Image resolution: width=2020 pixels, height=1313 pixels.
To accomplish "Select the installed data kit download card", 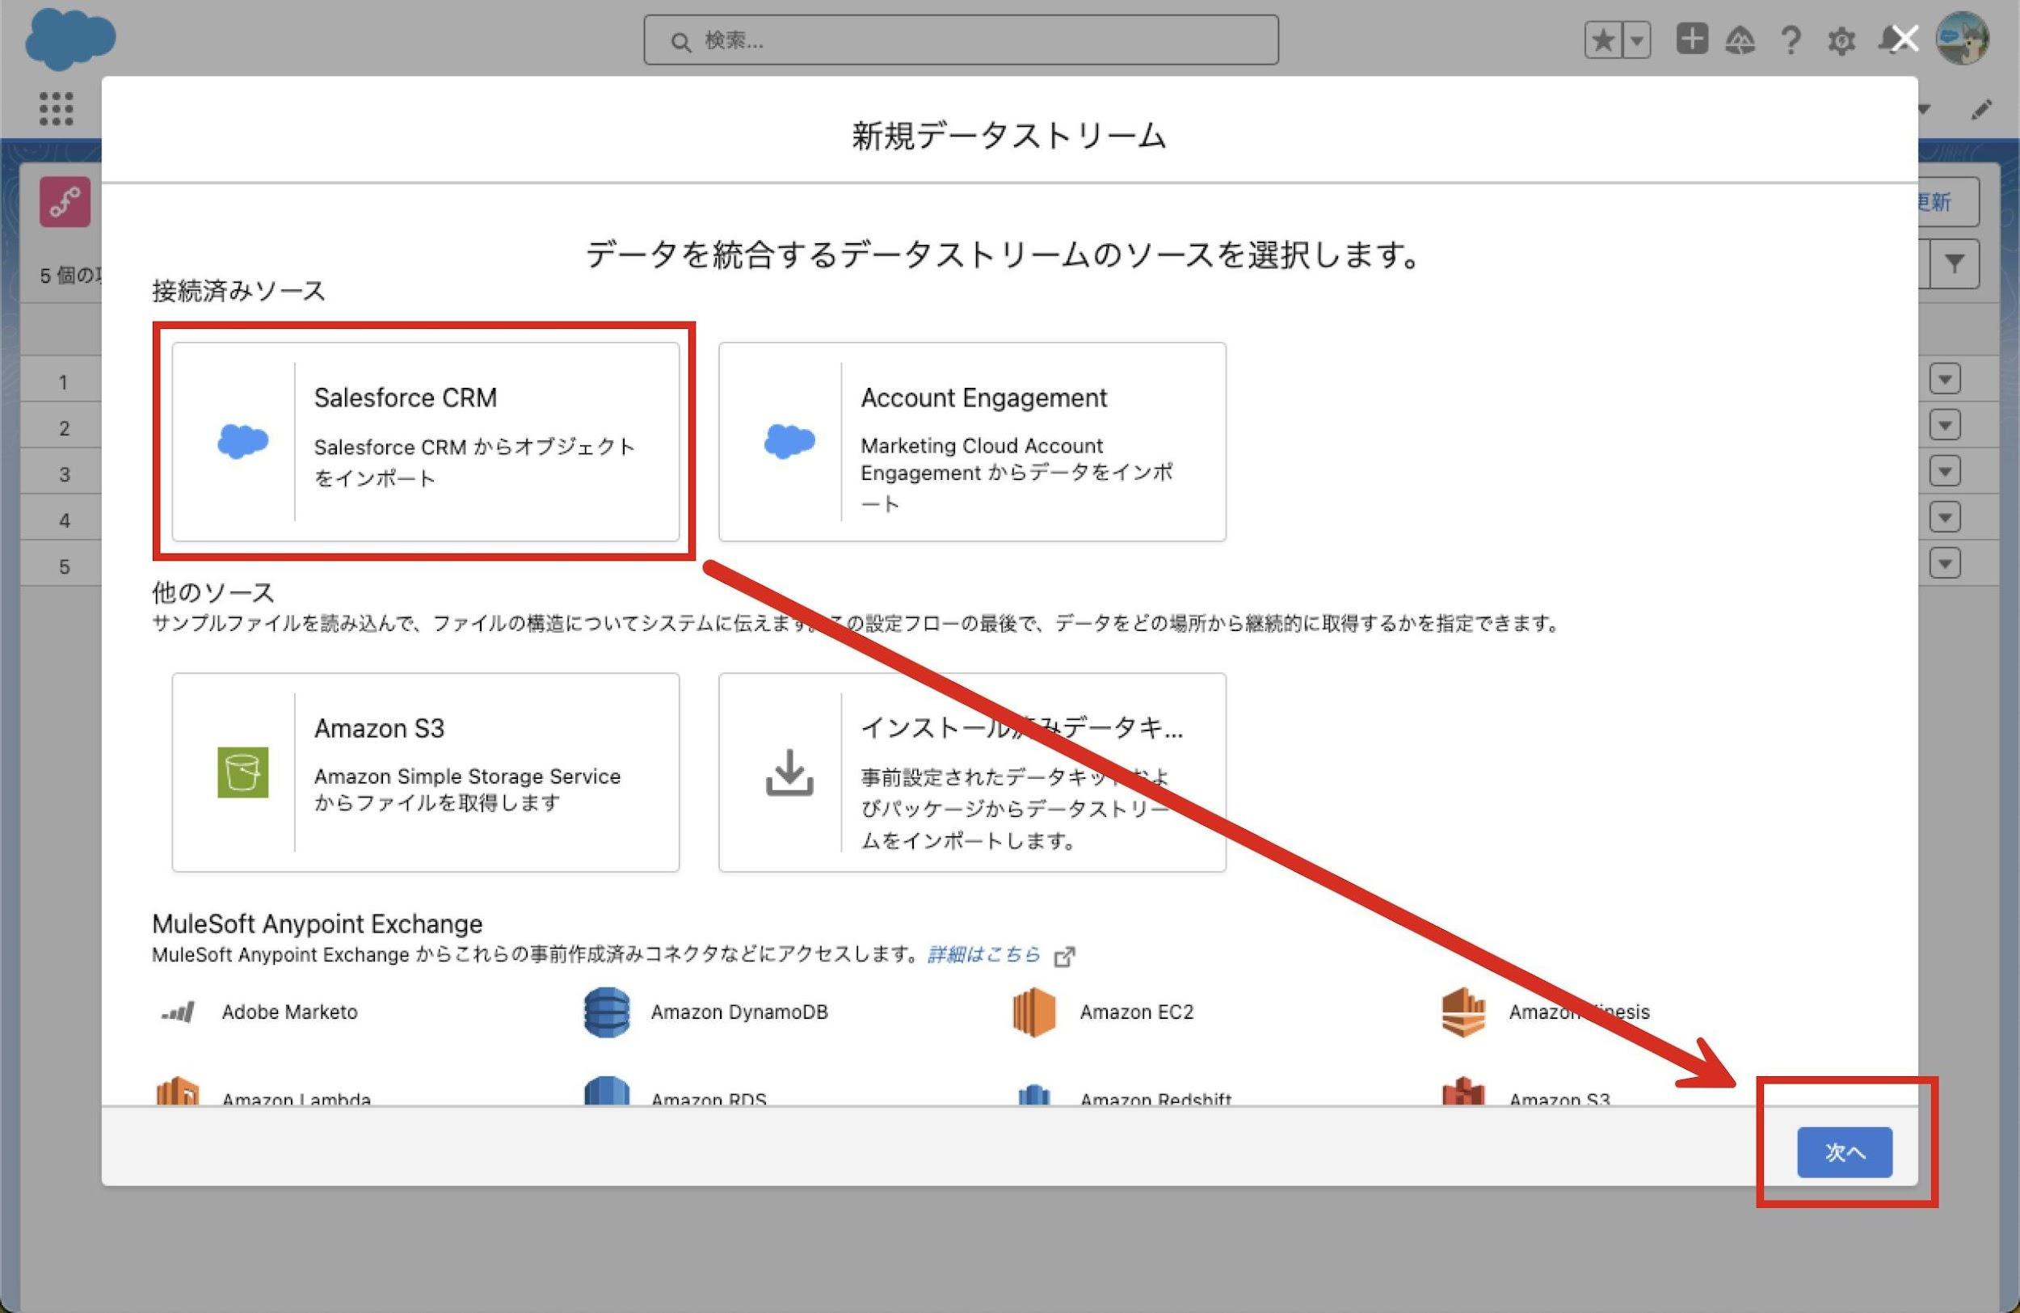I will click(x=972, y=772).
